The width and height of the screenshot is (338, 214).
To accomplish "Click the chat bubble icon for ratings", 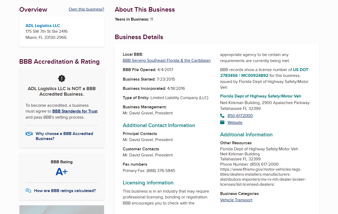I will pyautogui.click(x=28, y=190).
